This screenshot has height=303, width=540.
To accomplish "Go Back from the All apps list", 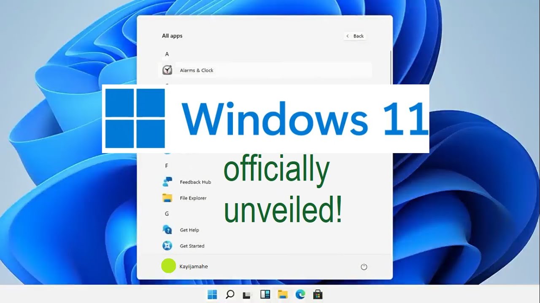I will point(355,36).
